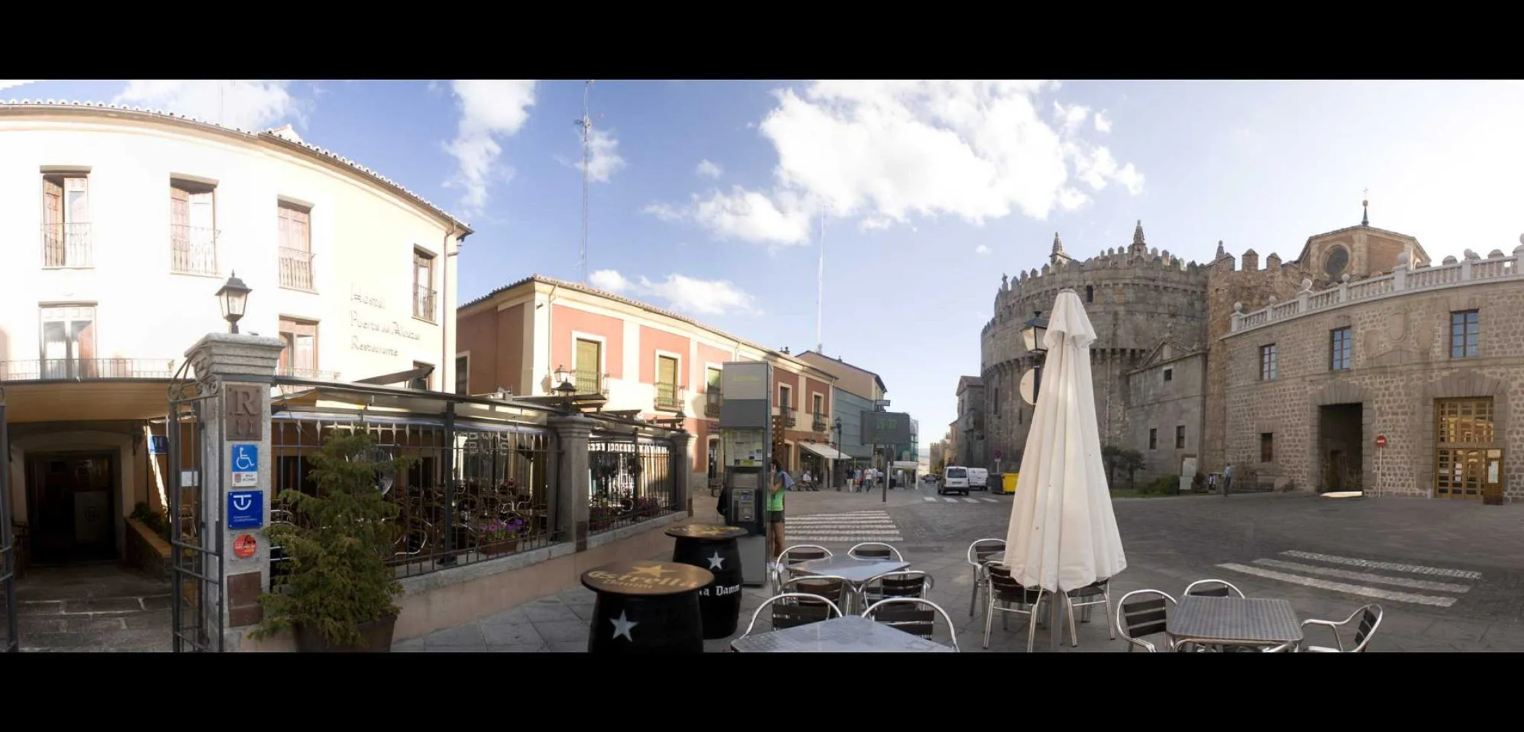Click the round rose window on cathedral
This screenshot has width=1524, height=732.
[1336, 261]
